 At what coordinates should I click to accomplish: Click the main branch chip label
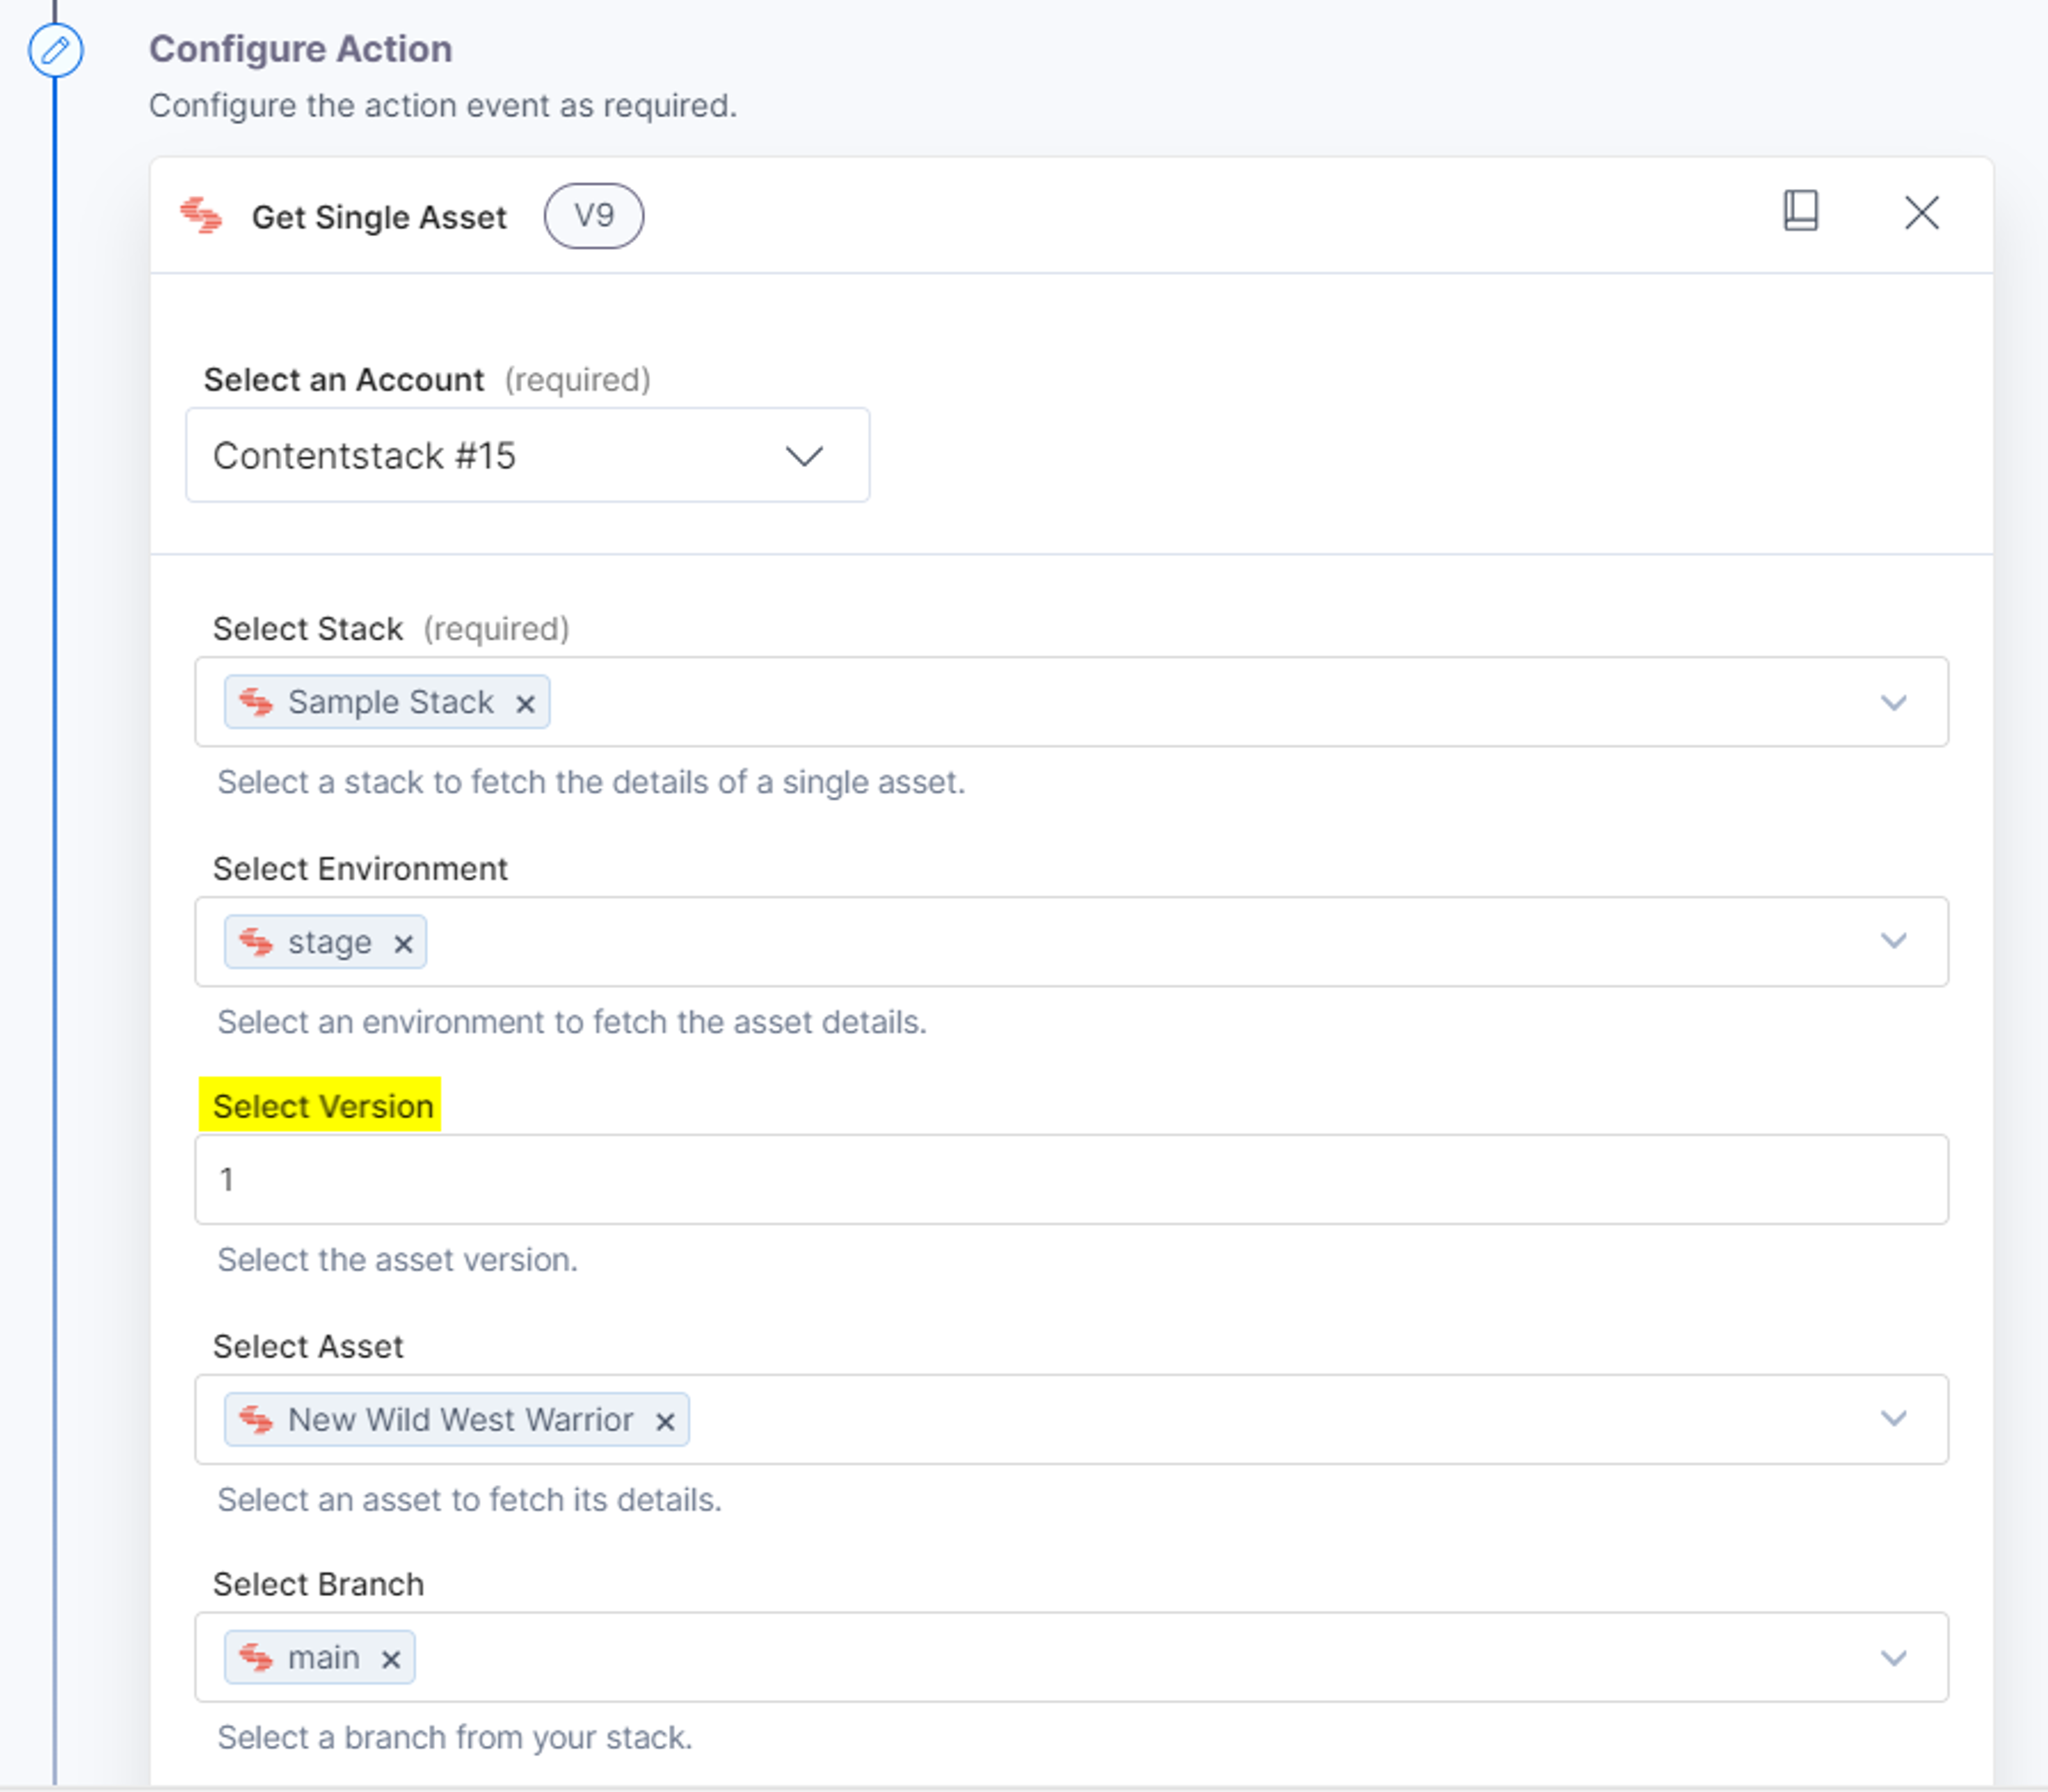pos(323,1658)
